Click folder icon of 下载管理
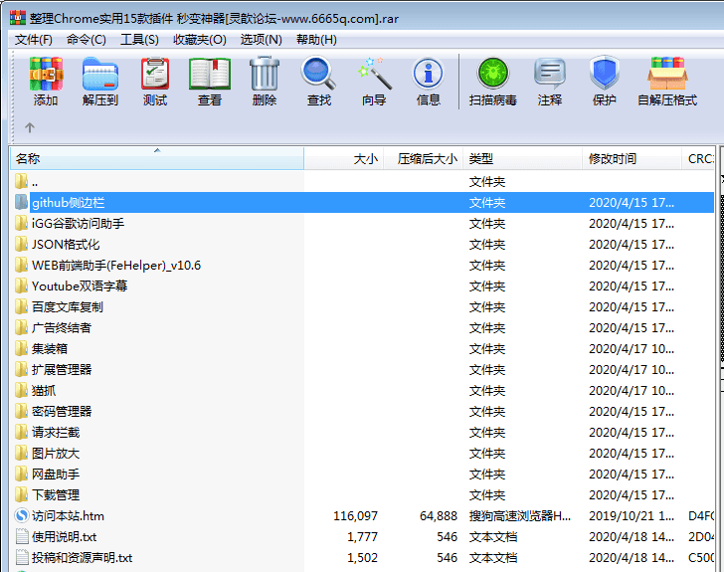This screenshot has width=724, height=572. tap(21, 494)
